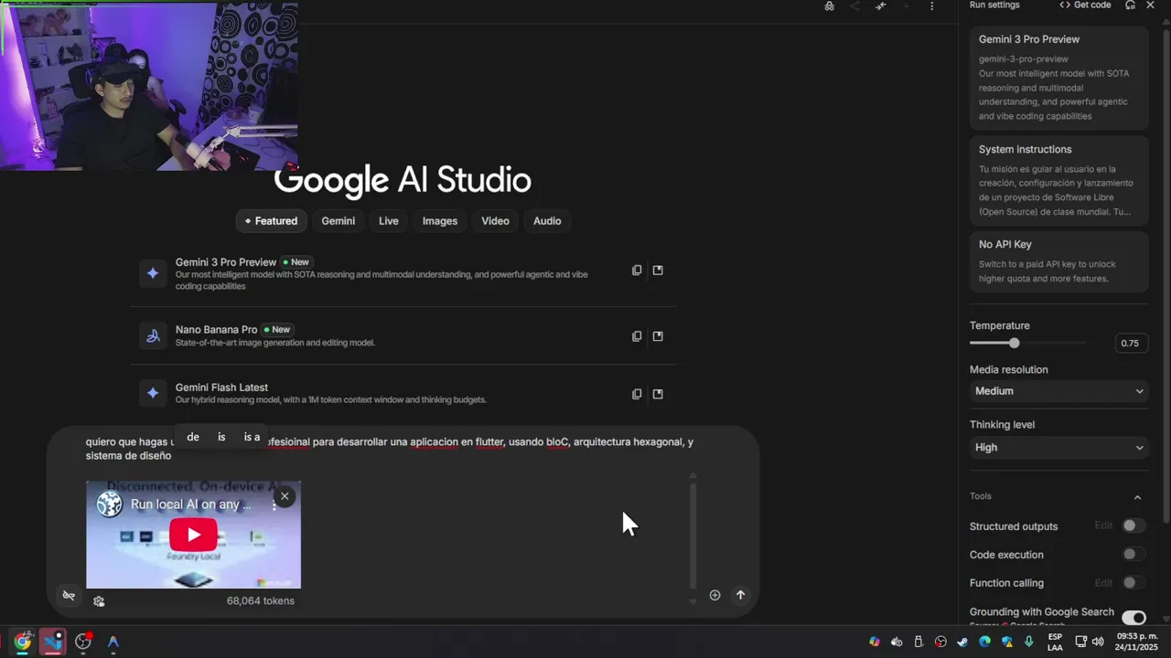Viewport: 1171px width, 658px height.
Task: Click the '68,064 tokens' count
Action: (261, 600)
